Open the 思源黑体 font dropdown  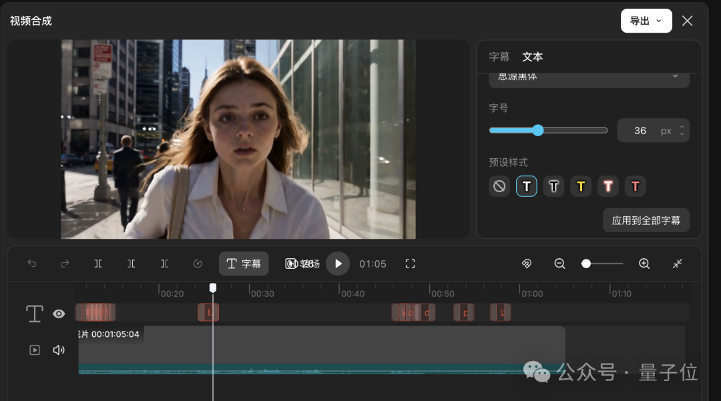coord(589,77)
